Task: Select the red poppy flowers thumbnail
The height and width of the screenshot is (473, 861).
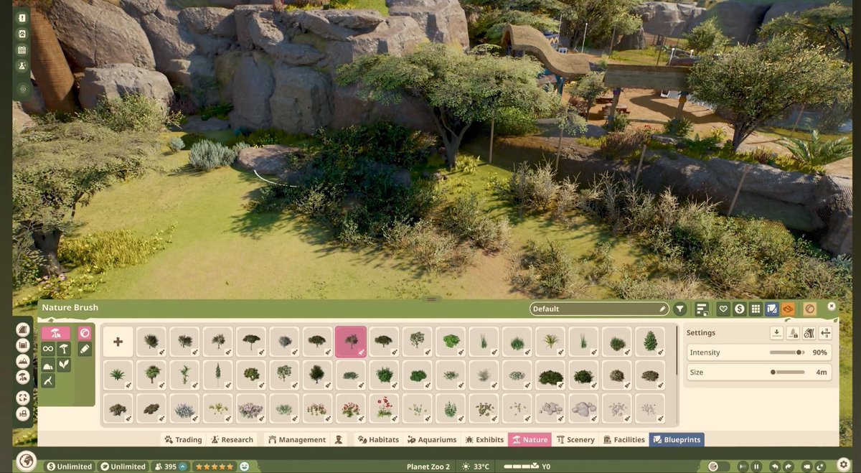Action: click(x=384, y=409)
